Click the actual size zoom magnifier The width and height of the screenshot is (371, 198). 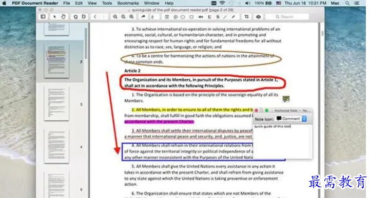(123, 17)
